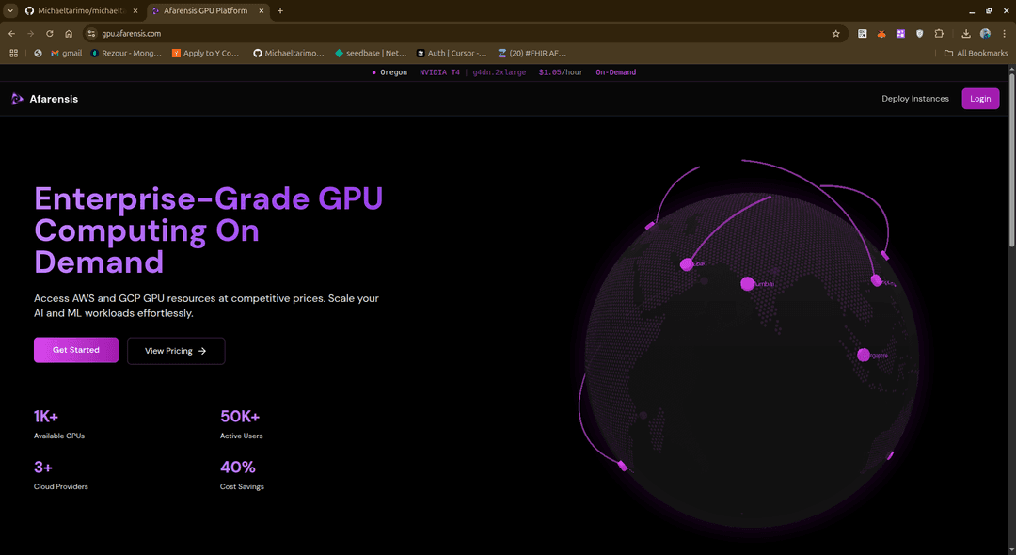The image size is (1016, 555).
Task: Click the Deploy Instances link
Action: [914, 98]
